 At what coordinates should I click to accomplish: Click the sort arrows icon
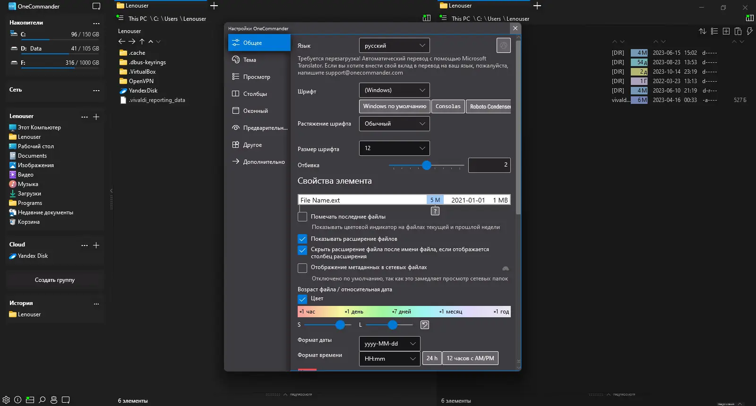tap(703, 31)
